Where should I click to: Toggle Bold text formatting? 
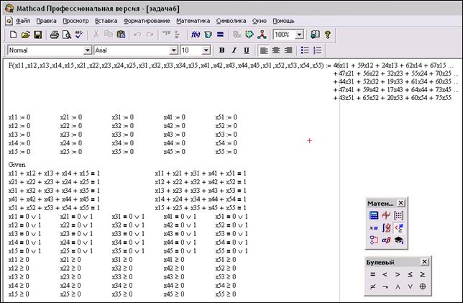pyautogui.click(x=221, y=50)
